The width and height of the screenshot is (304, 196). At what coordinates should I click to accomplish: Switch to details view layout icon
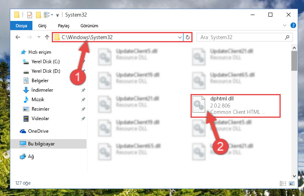pos(283,183)
